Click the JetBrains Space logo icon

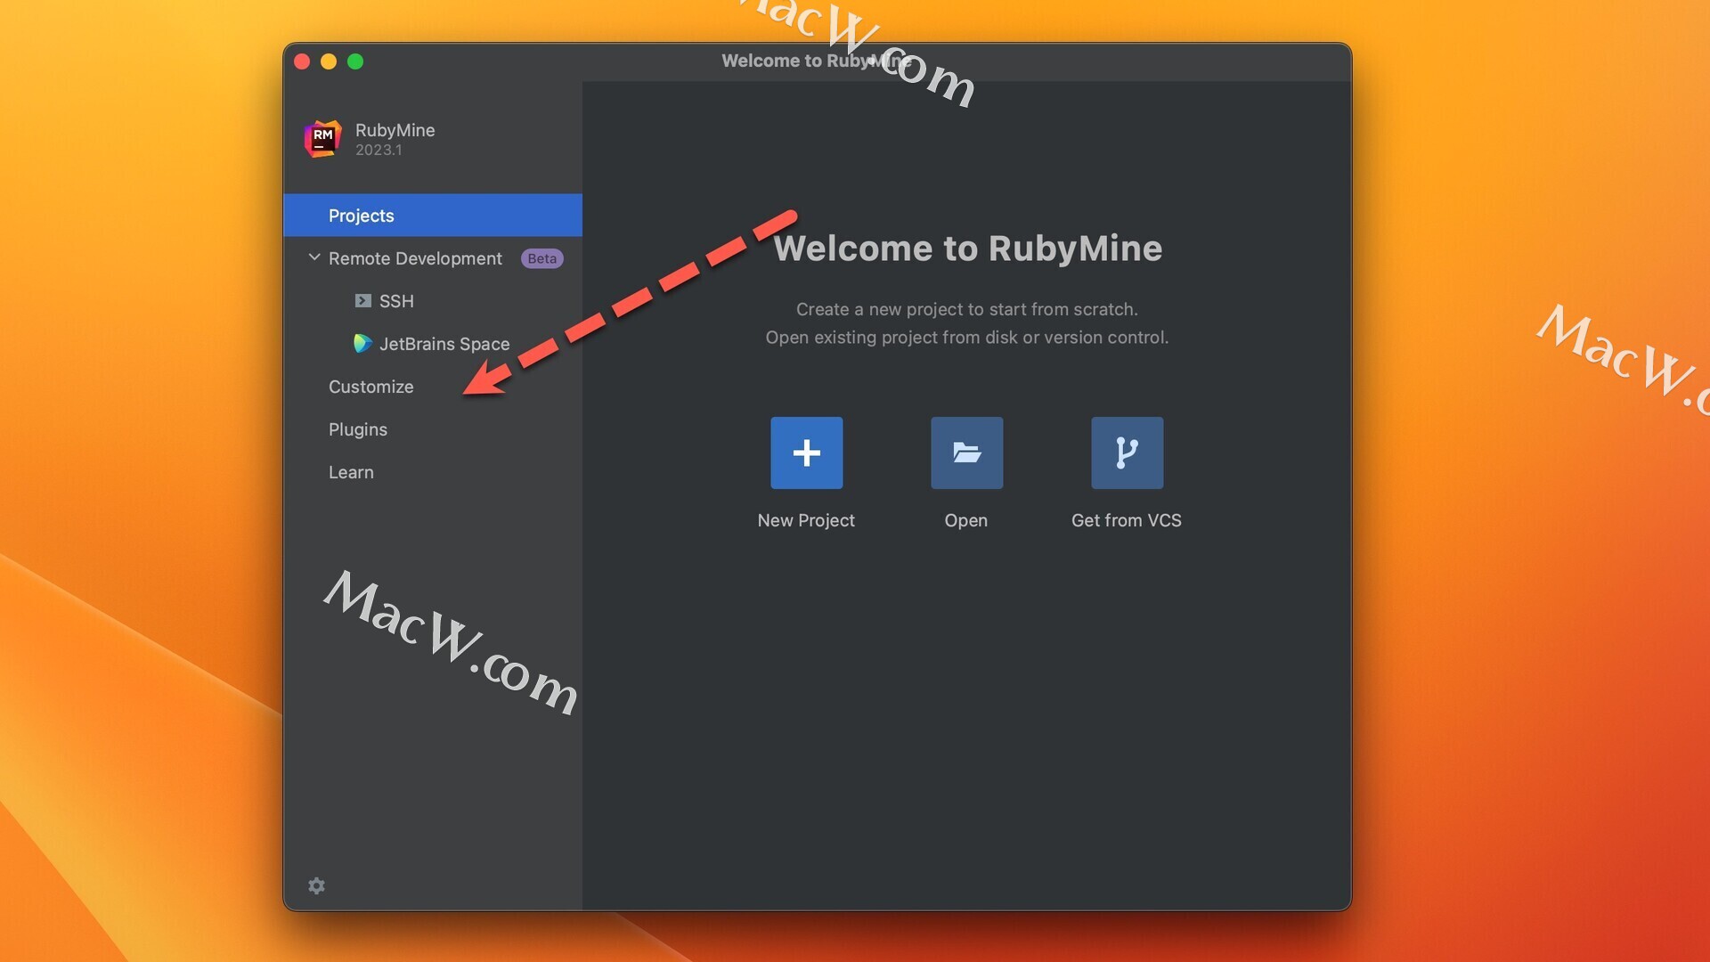(x=362, y=344)
